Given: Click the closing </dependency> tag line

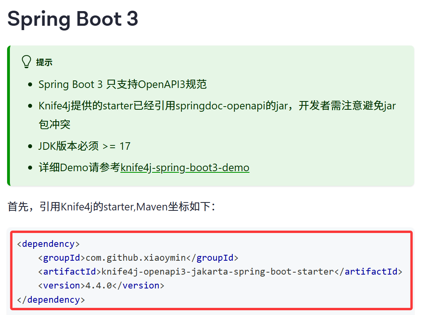Looking at the screenshot, I should [x=51, y=300].
